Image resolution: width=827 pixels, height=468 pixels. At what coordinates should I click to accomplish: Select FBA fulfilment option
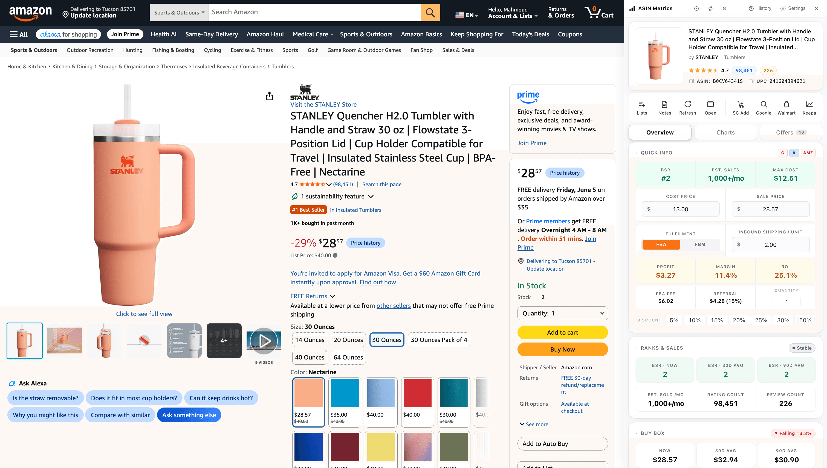point(661,244)
